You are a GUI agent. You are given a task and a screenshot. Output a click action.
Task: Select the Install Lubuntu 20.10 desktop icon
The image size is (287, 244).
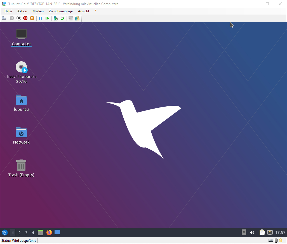click(x=21, y=67)
